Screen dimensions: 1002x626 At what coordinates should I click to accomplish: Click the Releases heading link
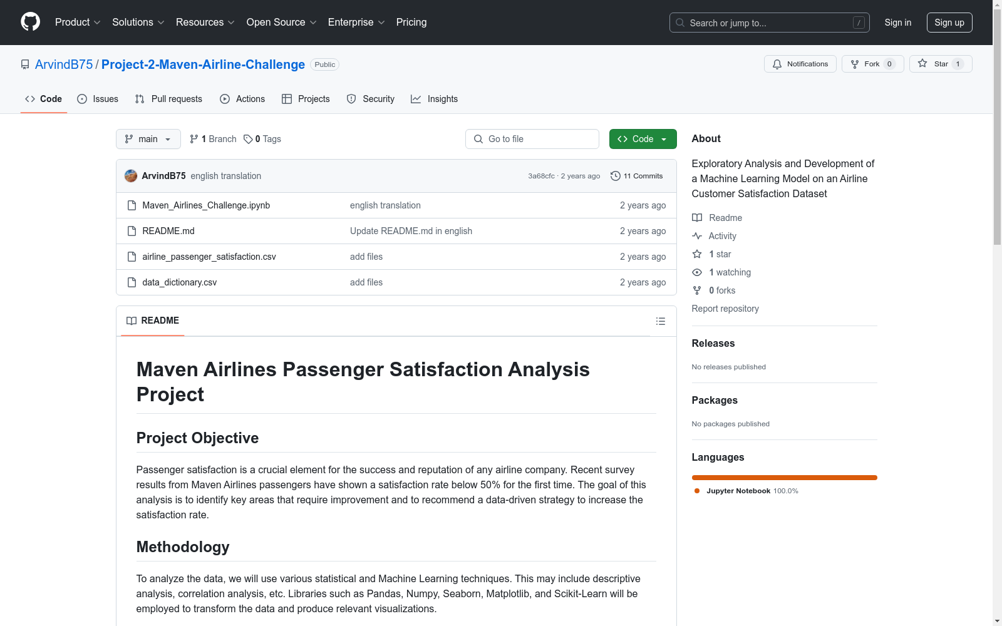point(713,343)
